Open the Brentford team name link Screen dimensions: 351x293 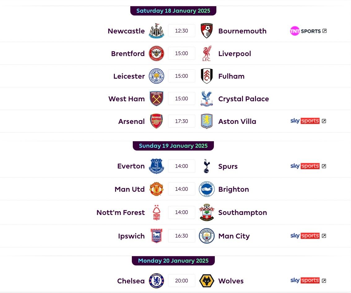point(128,54)
